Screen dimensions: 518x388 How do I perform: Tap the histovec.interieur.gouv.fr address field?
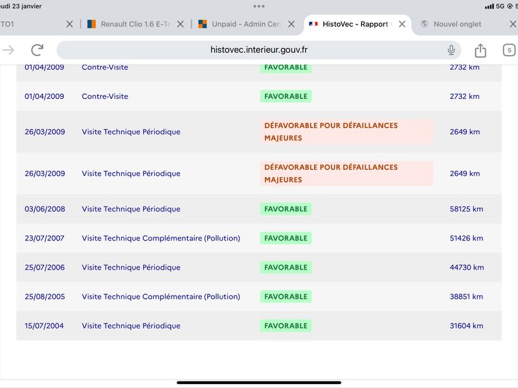pyautogui.click(x=258, y=50)
